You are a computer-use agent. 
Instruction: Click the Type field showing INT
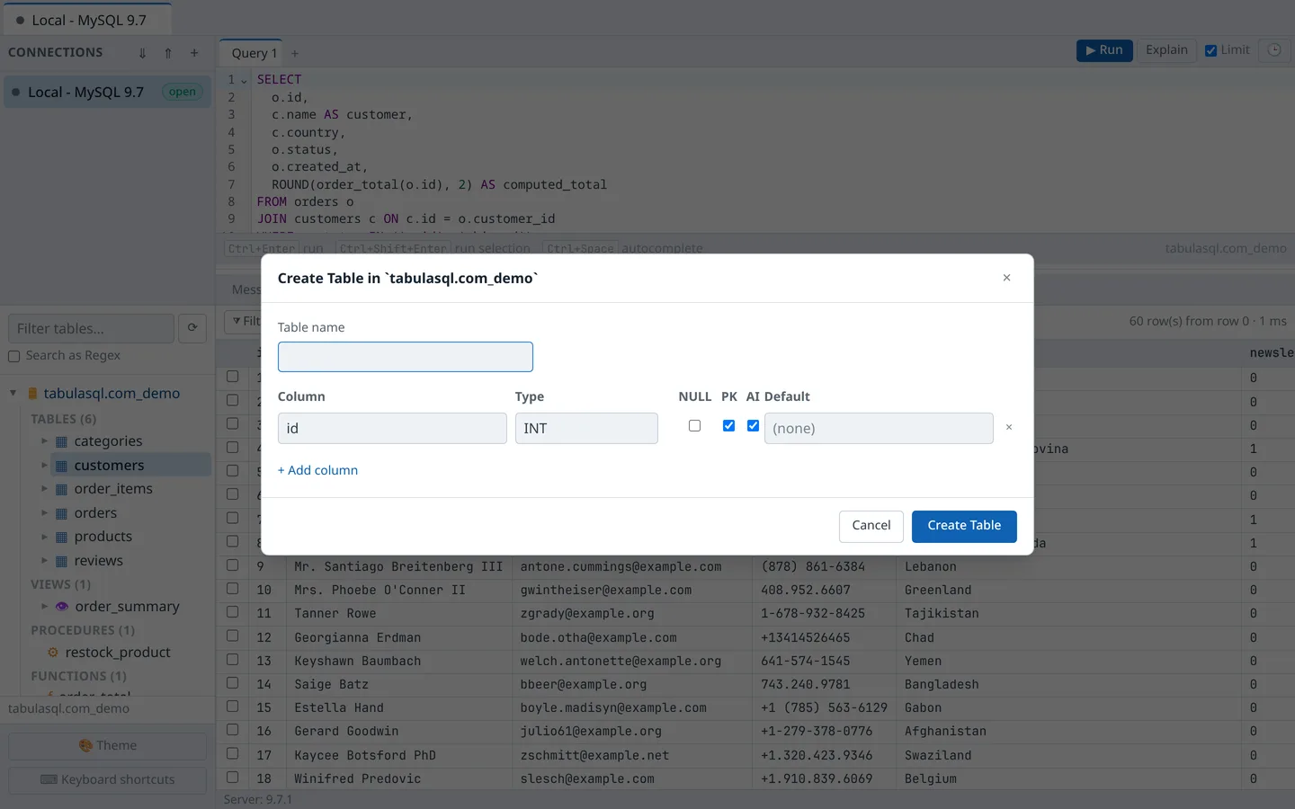click(586, 428)
